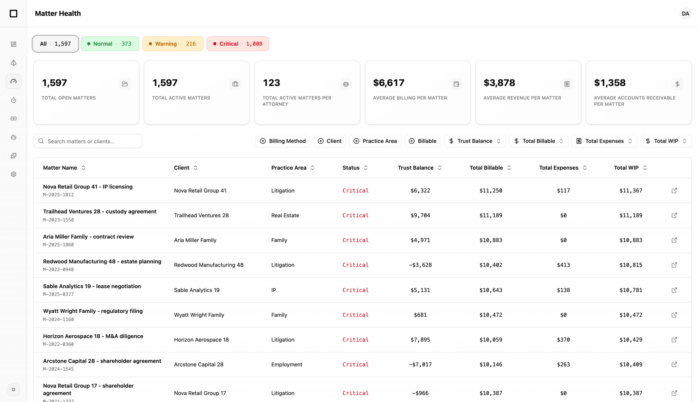Click the Average Revenue Per Matter card
698x402 pixels.
528,93
